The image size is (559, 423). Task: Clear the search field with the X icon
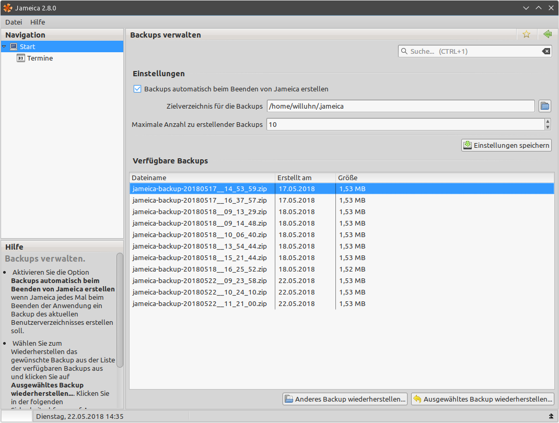546,51
